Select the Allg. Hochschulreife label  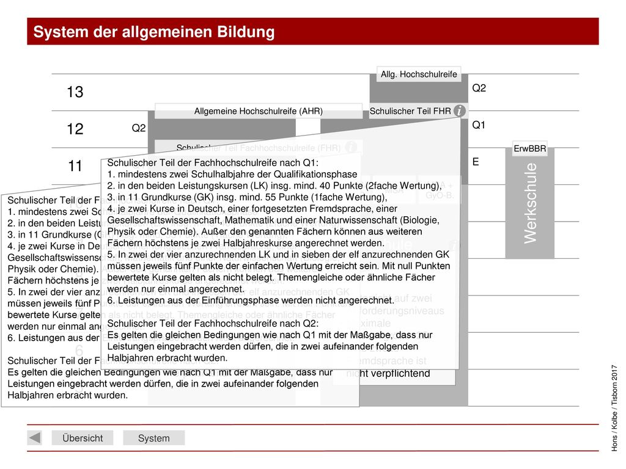point(419,74)
